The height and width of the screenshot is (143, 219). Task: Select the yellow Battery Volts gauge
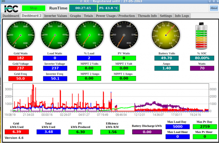pyautogui.click(x=166, y=35)
